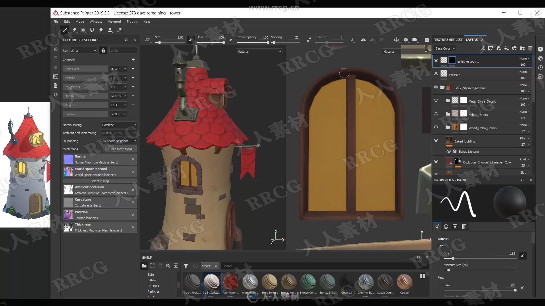Adjust the Stroke opacity slider
The height and width of the screenshot is (306, 545).
pos(268,42)
